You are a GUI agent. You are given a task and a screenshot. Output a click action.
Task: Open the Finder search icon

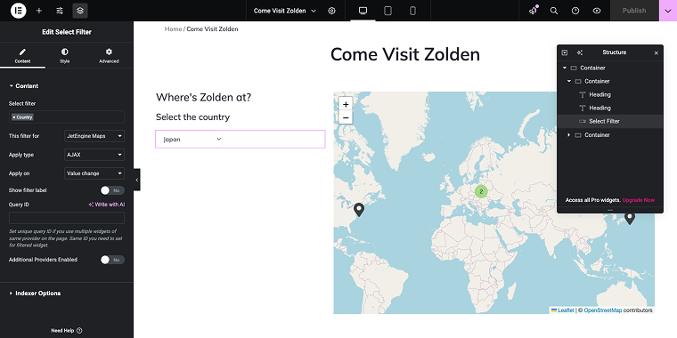click(554, 11)
